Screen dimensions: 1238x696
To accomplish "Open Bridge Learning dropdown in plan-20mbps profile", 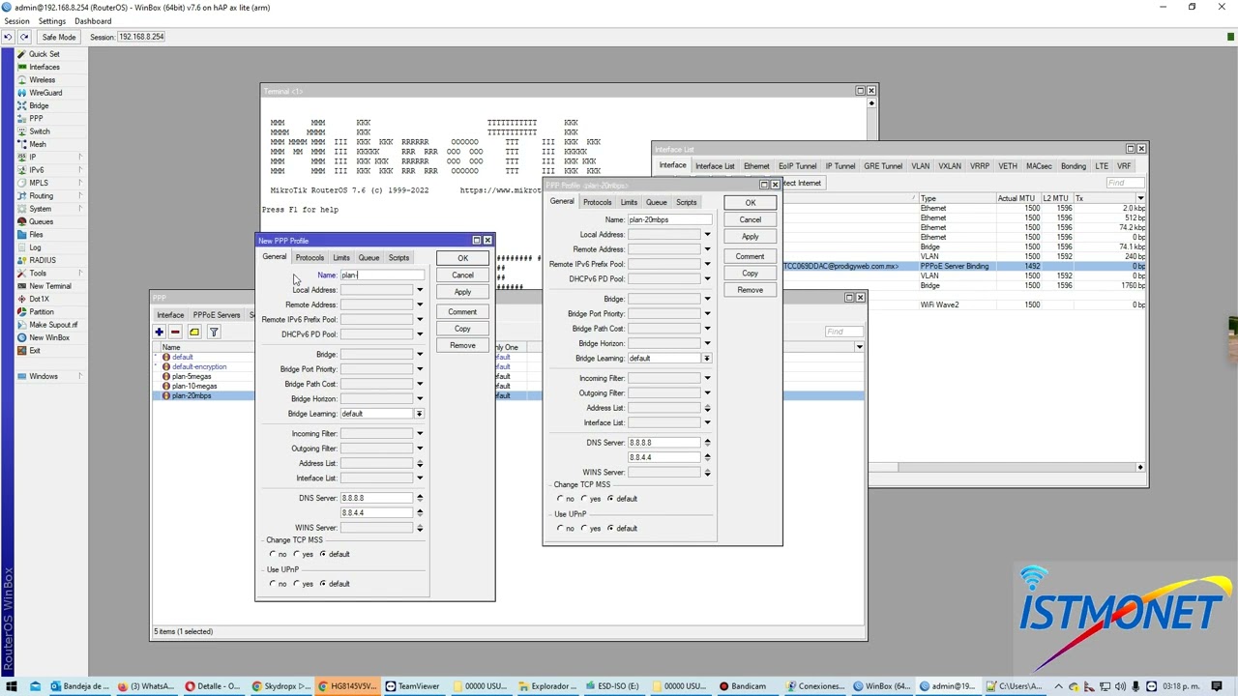I will [x=707, y=359].
